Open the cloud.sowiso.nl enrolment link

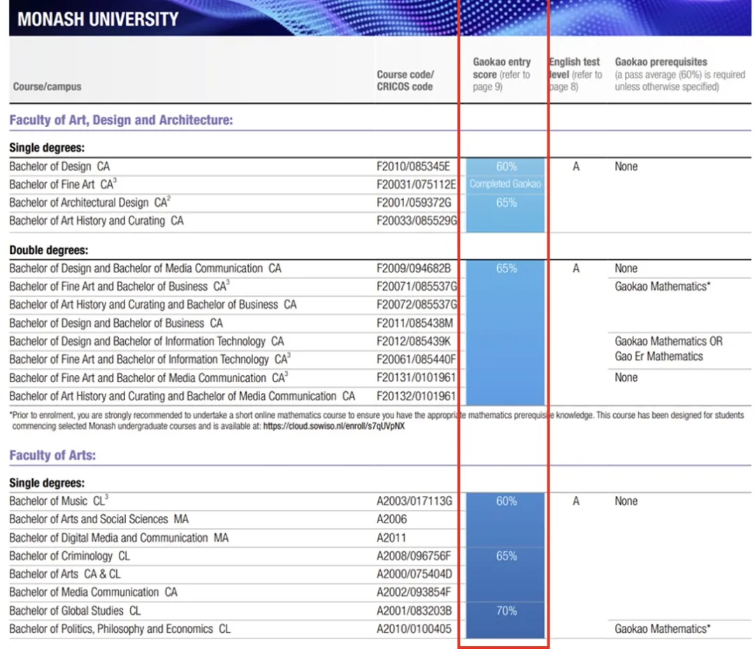pos(333,425)
